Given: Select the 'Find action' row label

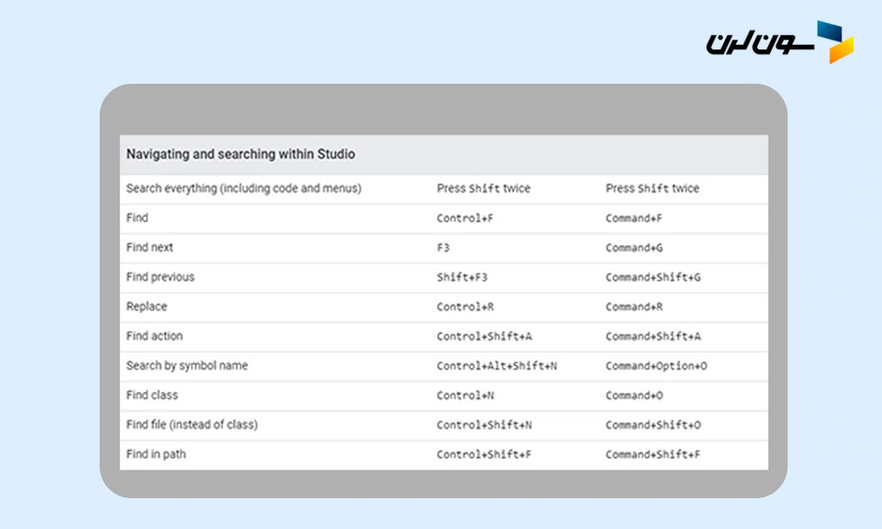Looking at the screenshot, I should (154, 336).
